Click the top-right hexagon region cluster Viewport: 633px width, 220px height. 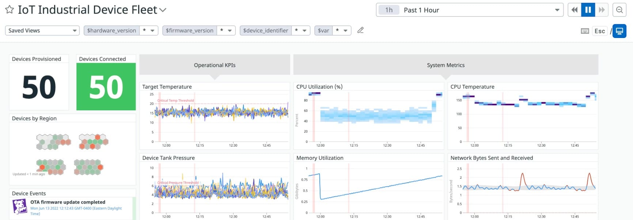[94, 142]
